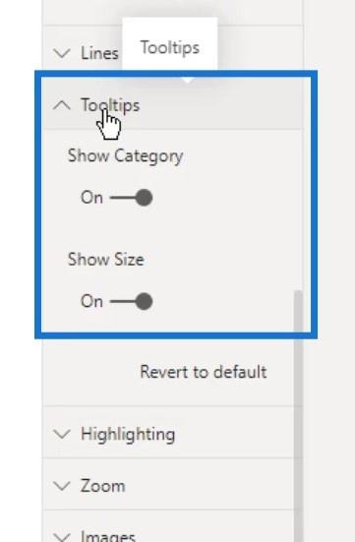Expand the Images section chevron
Image resolution: width=355 pixels, height=542 pixels.
pyautogui.click(x=62, y=537)
